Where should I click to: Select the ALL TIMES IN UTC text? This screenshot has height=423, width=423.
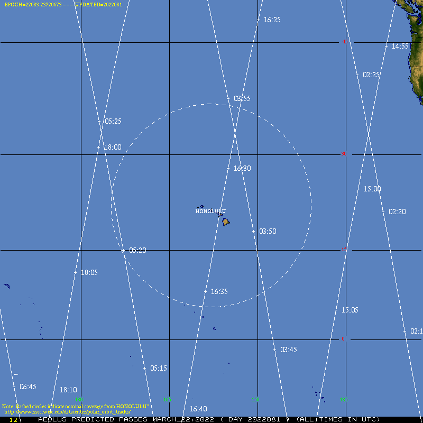click(x=338, y=419)
